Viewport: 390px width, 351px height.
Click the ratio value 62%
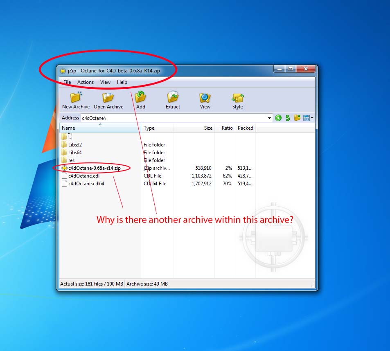coord(228,176)
